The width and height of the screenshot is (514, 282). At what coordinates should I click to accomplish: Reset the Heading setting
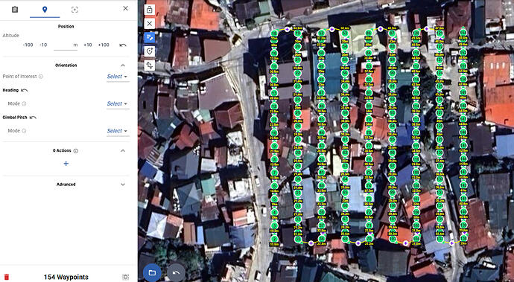[25, 90]
